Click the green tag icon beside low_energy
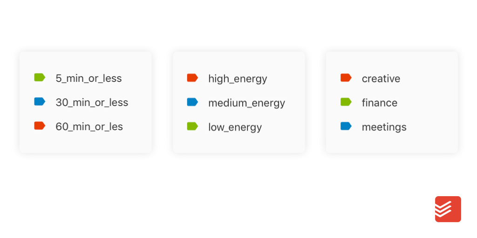Image resolution: width=477 pixels, height=238 pixels. [192, 126]
